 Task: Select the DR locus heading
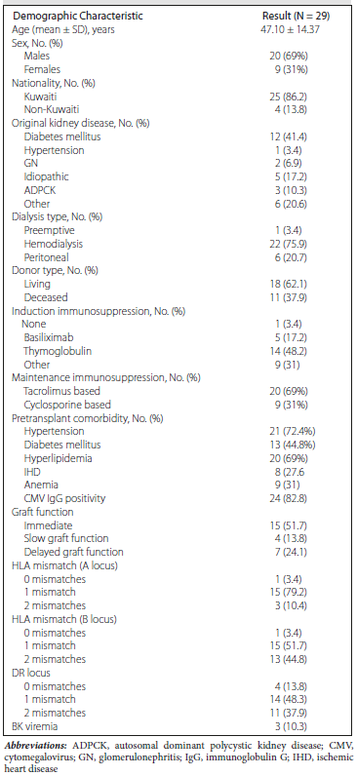coord(30,673)
